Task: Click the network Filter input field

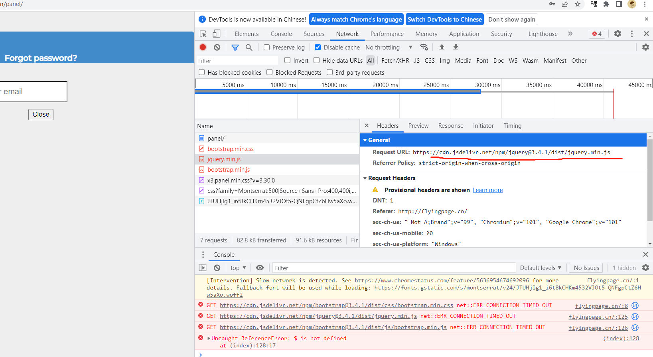Action: 237,61
